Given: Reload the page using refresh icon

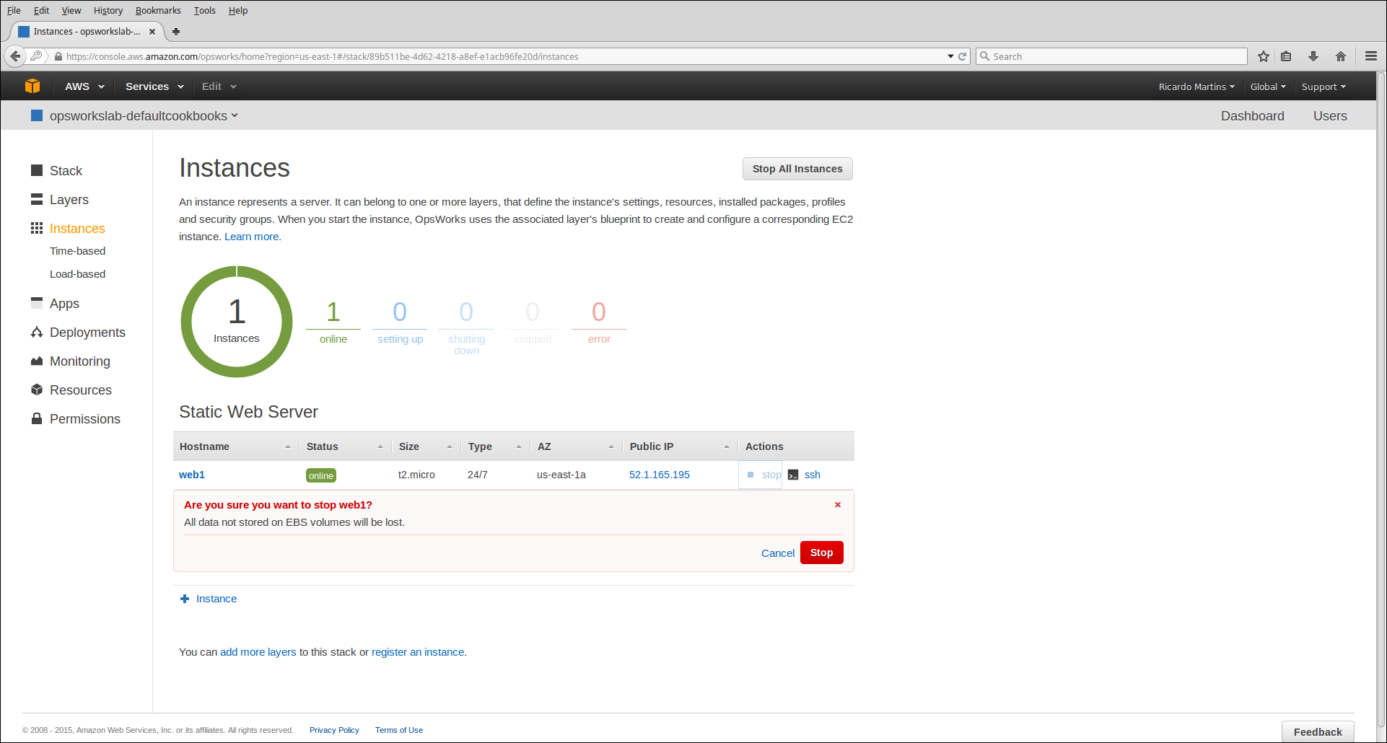Looking at the screenshot, I should pyautogui.click(x=962, y=56).
